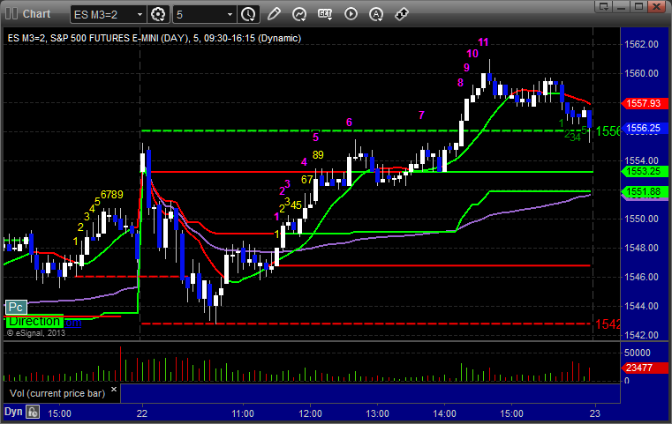Click the Chart window bars icon

pos(11,14)
